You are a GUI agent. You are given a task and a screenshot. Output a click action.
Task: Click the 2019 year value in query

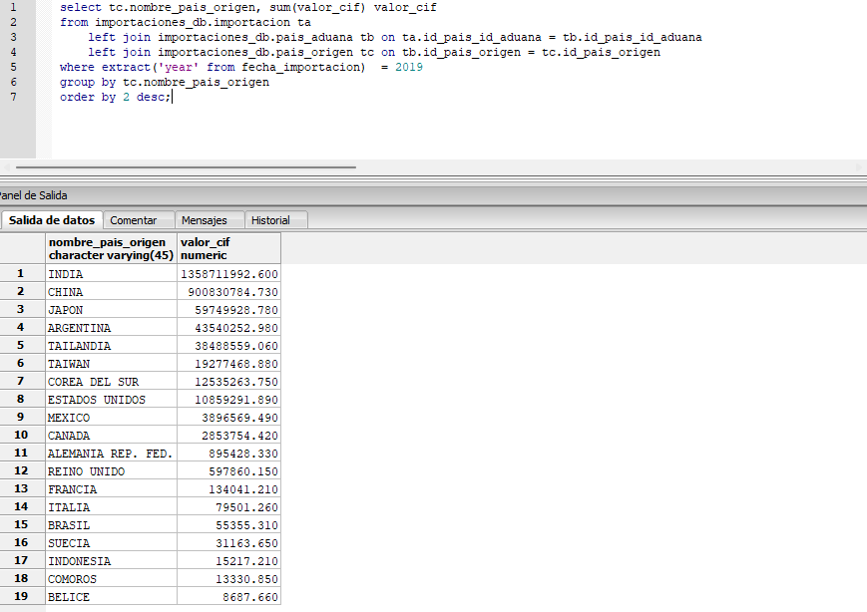[408, 67]
